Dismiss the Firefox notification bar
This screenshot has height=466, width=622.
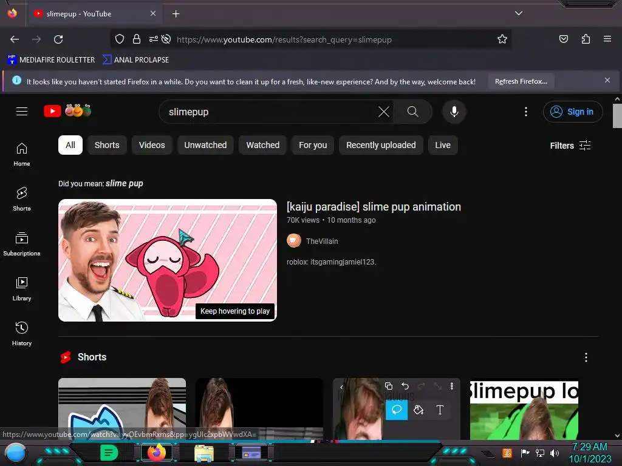(x=607, y=81)
